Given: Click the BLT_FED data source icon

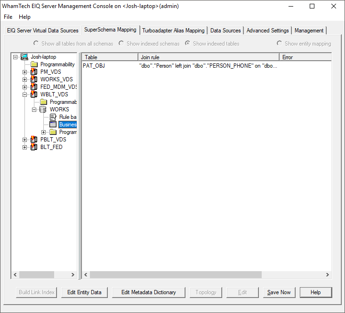Looking at the screenshot, I should pyautogui.click(x=34, y=147).
